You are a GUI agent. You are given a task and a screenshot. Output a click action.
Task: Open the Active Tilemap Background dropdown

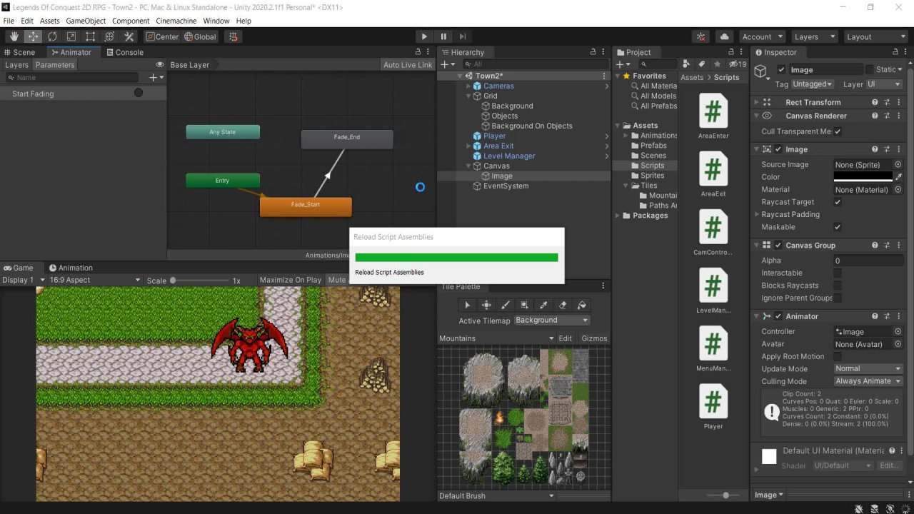[x=552, y=321]
